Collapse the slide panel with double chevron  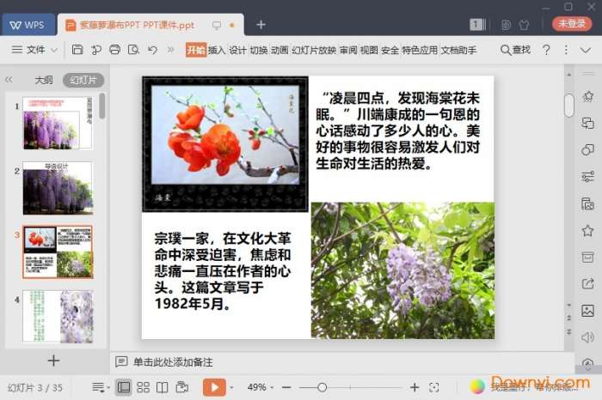9,80
